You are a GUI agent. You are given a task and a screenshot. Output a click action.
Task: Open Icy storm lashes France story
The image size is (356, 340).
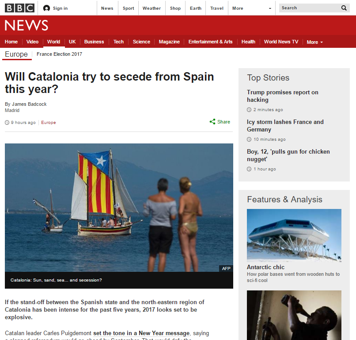click(285, 126)
